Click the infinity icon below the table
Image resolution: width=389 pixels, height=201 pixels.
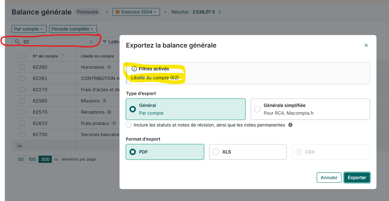tap(20, 146)
